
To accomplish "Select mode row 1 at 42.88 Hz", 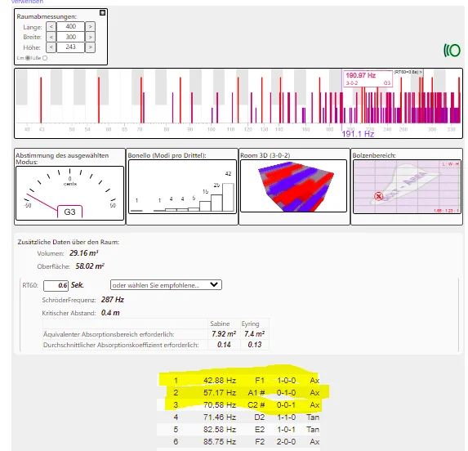I will tap(238, 380).
